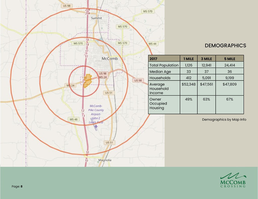This screenshot has width=258, height=199.
Task: Click the McComb Crossing logo
Action: tap(233, 180)
